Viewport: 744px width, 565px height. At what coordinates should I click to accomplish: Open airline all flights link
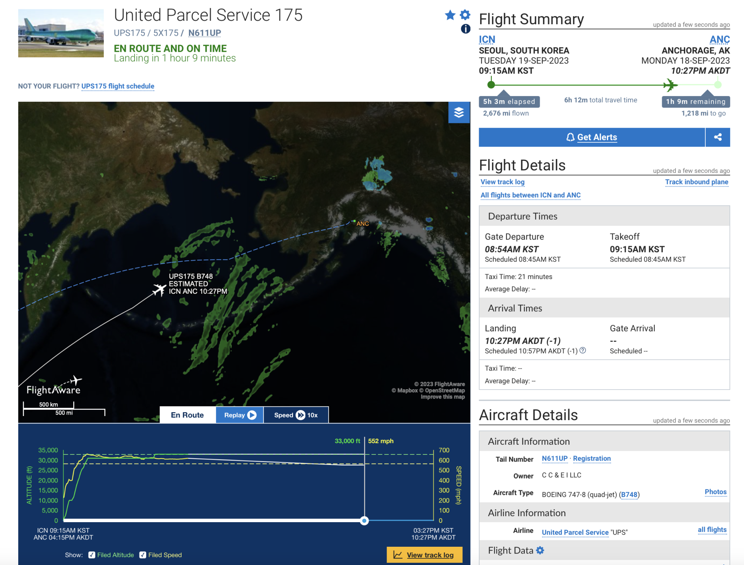(x=712, y=529)
